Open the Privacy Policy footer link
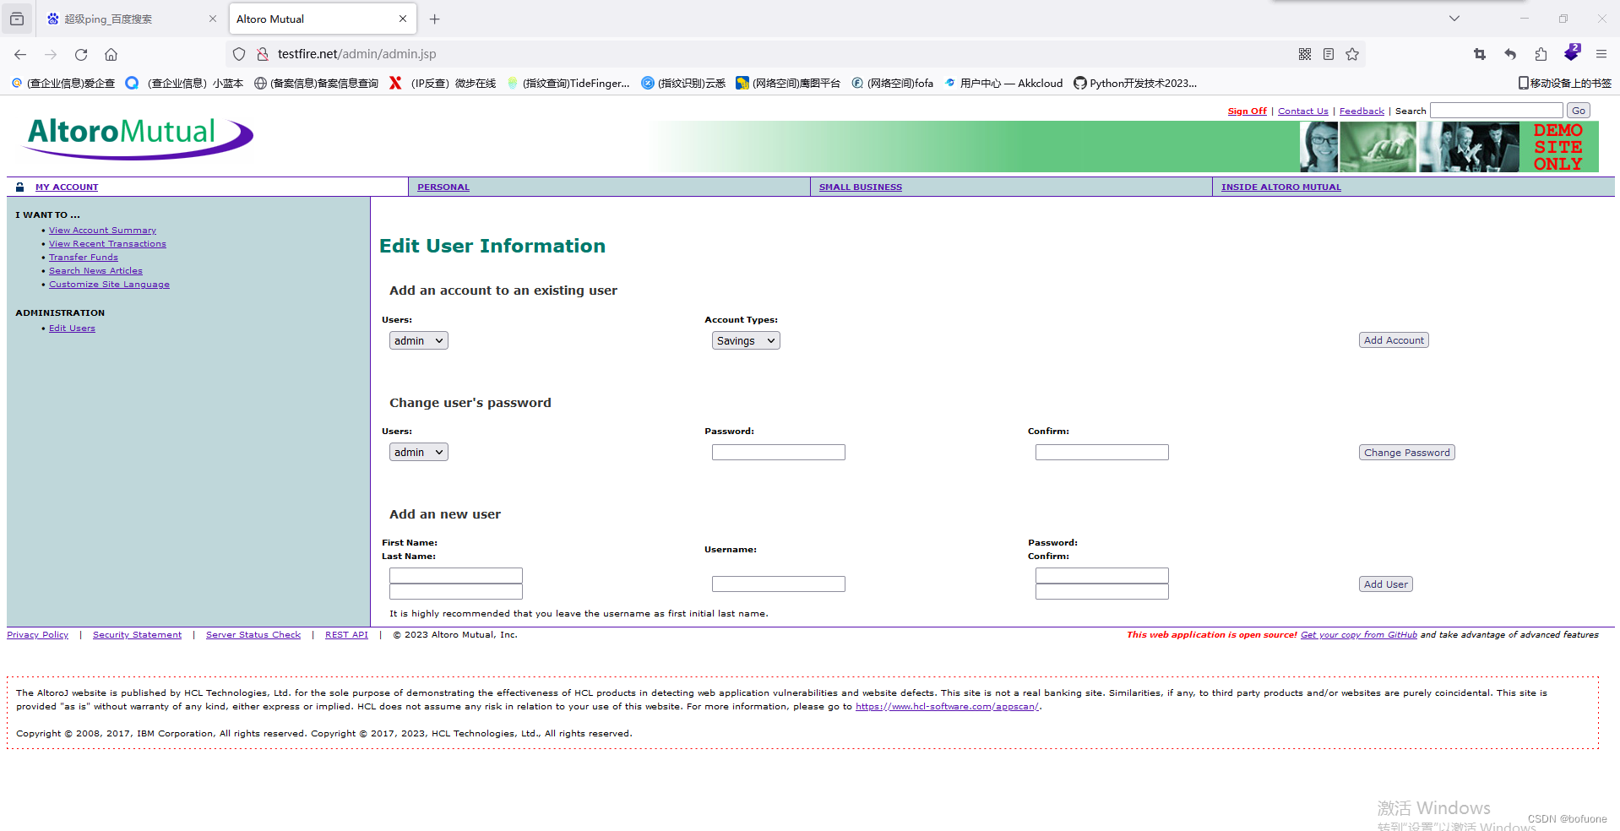This screenshot has height=831, width=1620. (38, 635)
